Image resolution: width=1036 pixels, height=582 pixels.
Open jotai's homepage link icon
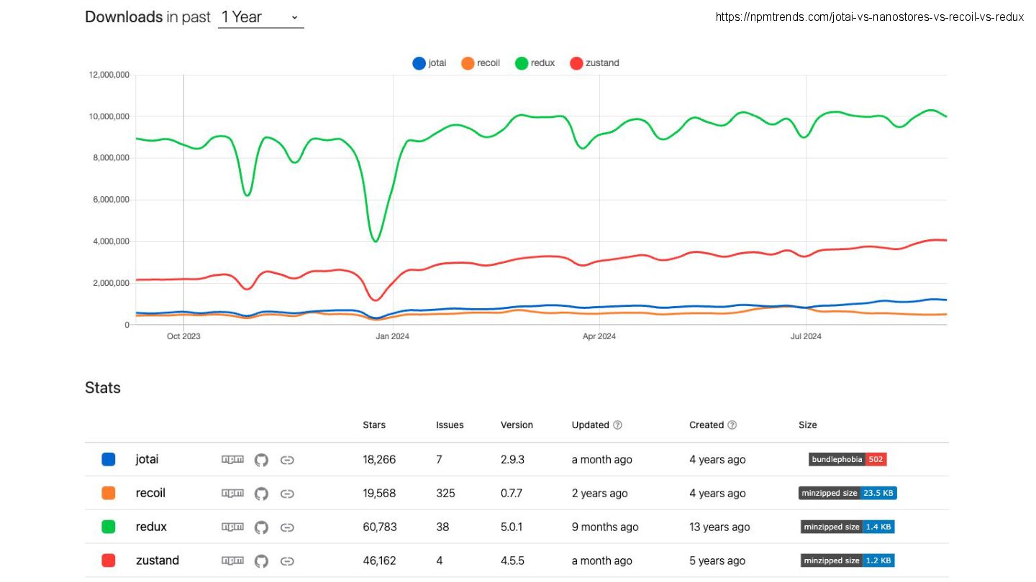[x=287, y=460]
